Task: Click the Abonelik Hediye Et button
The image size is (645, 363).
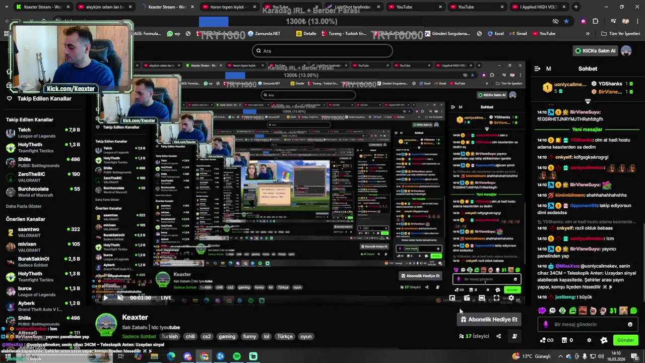Action: click(x=489, y=319)
